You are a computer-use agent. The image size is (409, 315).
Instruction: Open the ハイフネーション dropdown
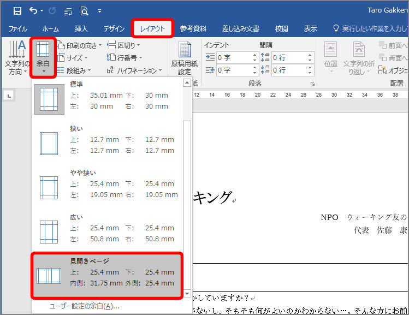tap(134, 70)
